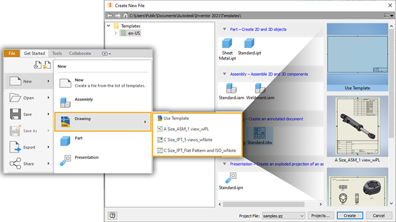Click the Part – Create 2D and 3D objects link
Viewport: 396px width, 222px height.
point(258,29)
